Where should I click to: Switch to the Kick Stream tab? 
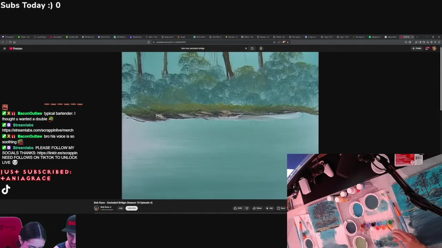tap(24, 37)
